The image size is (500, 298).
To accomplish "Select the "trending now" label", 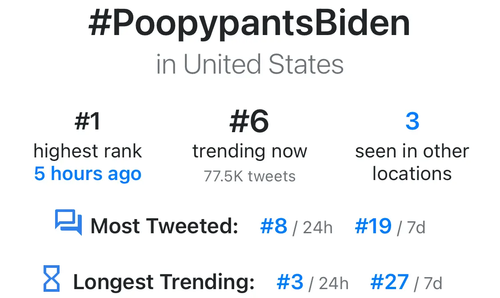I will click(x=249, y=151).
